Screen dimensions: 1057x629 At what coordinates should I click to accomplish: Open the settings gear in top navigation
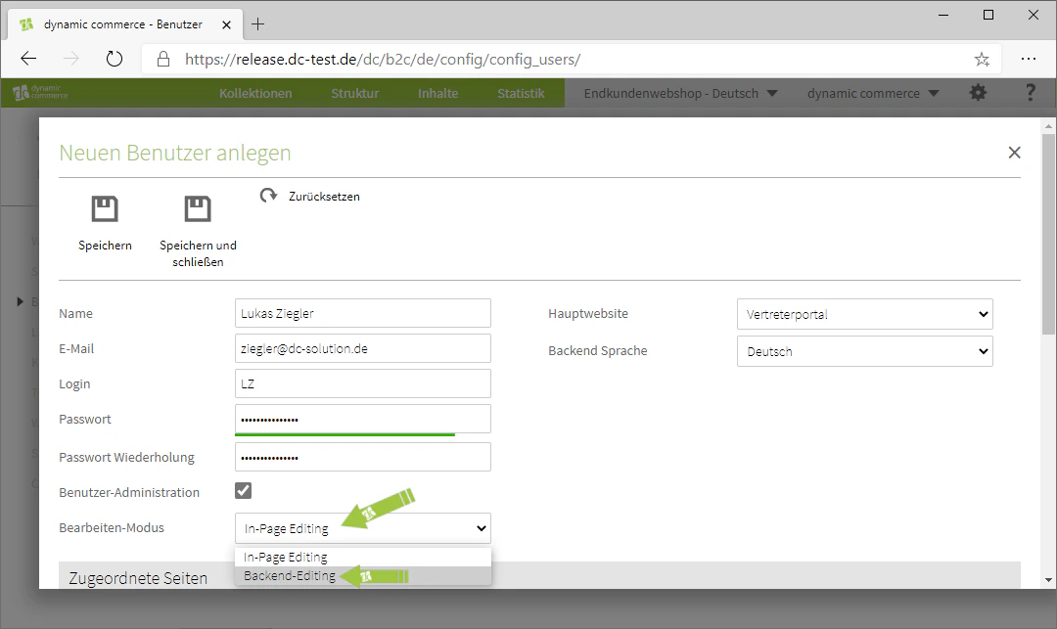tap(978, 93)
